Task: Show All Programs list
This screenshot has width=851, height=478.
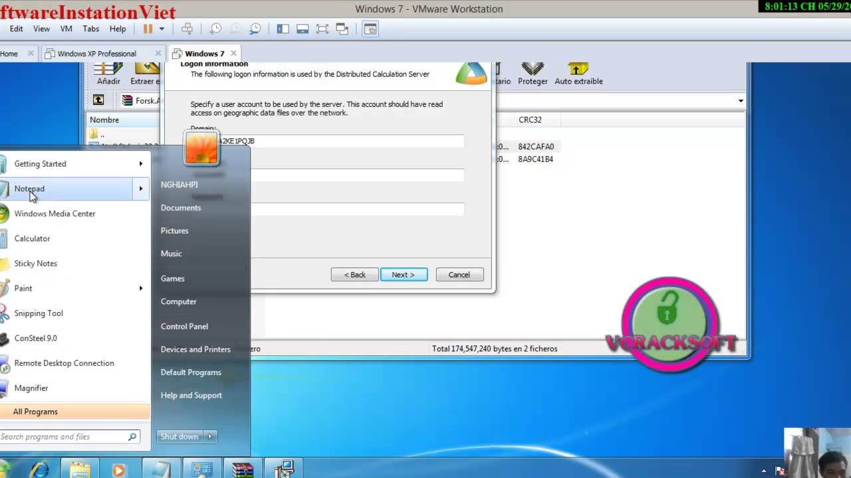Action: [x=74, y=412]
